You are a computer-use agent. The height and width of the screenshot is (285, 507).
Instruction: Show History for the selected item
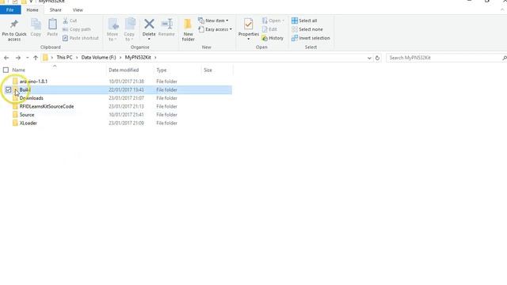click(x=273, y=38)
